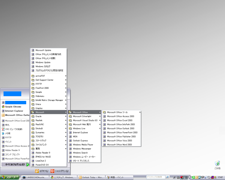Open コマンド プロンプト in recent programs
This screenshot has height=180, width=225.
[15, 154]
